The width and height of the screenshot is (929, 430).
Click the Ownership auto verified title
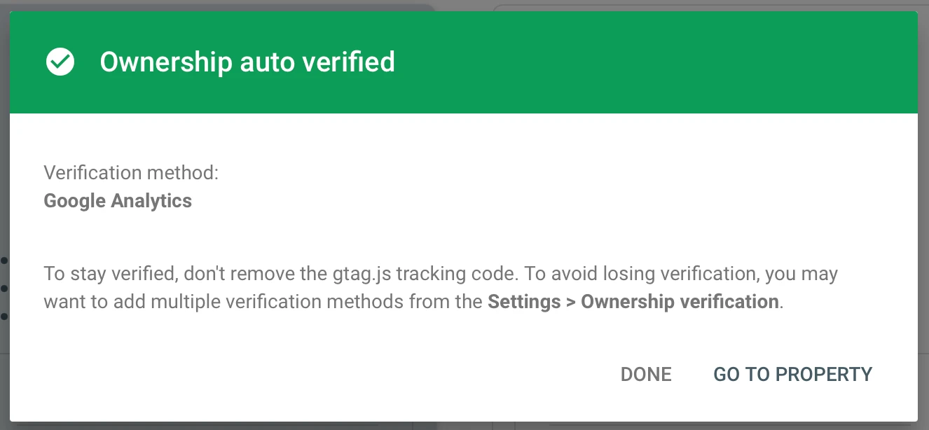click(248, 62)
